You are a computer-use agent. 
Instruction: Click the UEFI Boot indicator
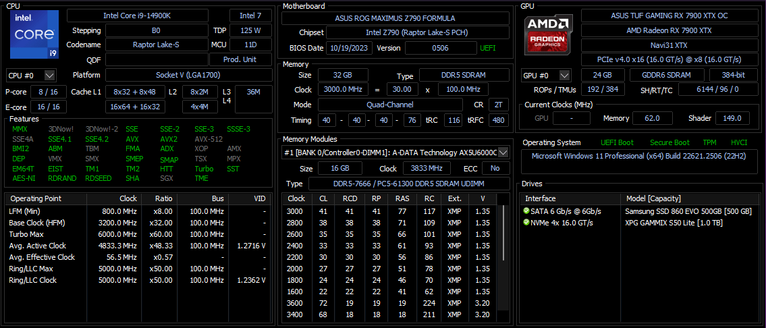[x=617, y=142]
